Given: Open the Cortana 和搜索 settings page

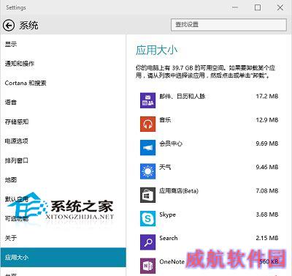Looking at the screenshot, I should [x=26, y=83].
